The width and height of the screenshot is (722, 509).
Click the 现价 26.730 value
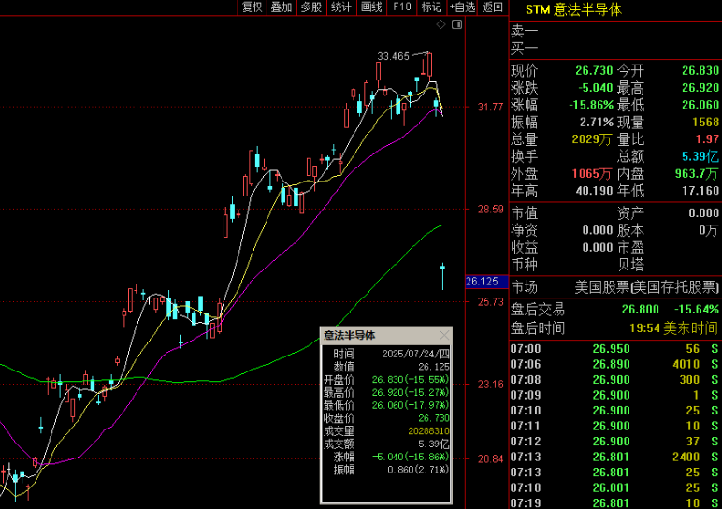[594, 70]
